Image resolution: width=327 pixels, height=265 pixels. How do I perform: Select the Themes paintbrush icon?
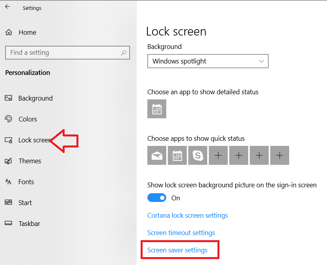[9, 160]
